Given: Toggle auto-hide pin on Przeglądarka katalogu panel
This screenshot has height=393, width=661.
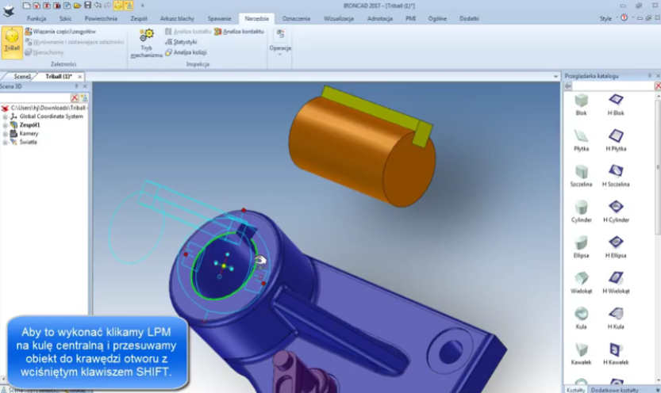Looking at the screenshot, I should tap(650, 76).
